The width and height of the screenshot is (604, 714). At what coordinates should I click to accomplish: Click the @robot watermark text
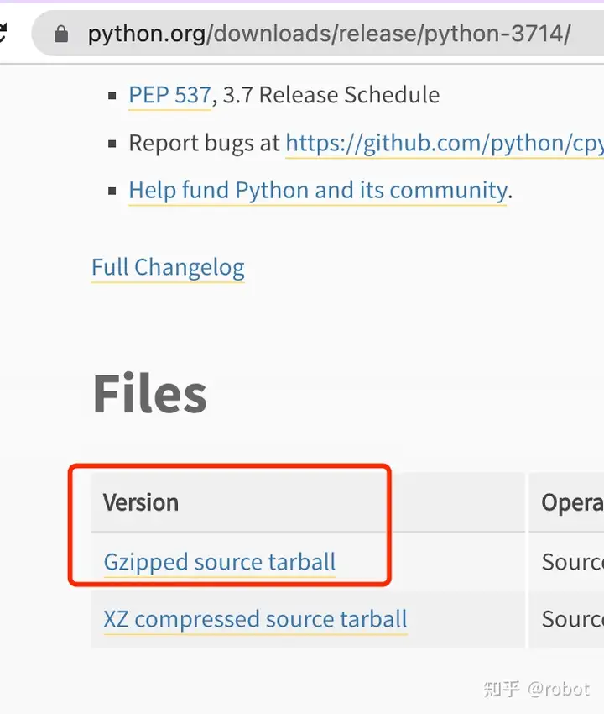(559, 689)
